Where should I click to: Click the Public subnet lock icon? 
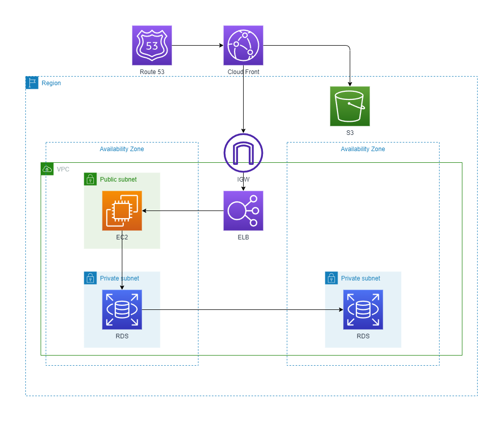90,179
